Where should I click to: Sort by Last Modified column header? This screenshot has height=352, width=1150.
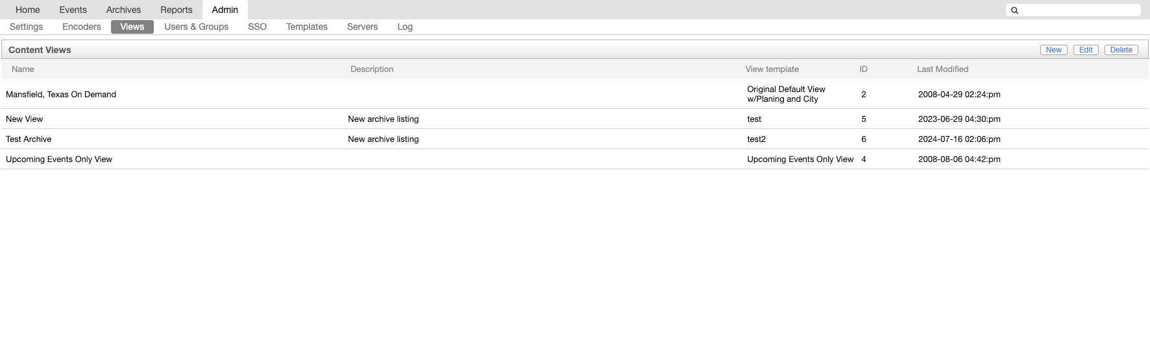coord(942,69)
